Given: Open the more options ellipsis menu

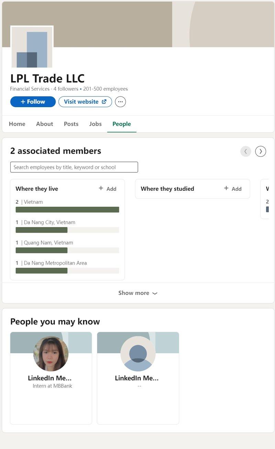Looking at the screenshot, I should (120, 102).
